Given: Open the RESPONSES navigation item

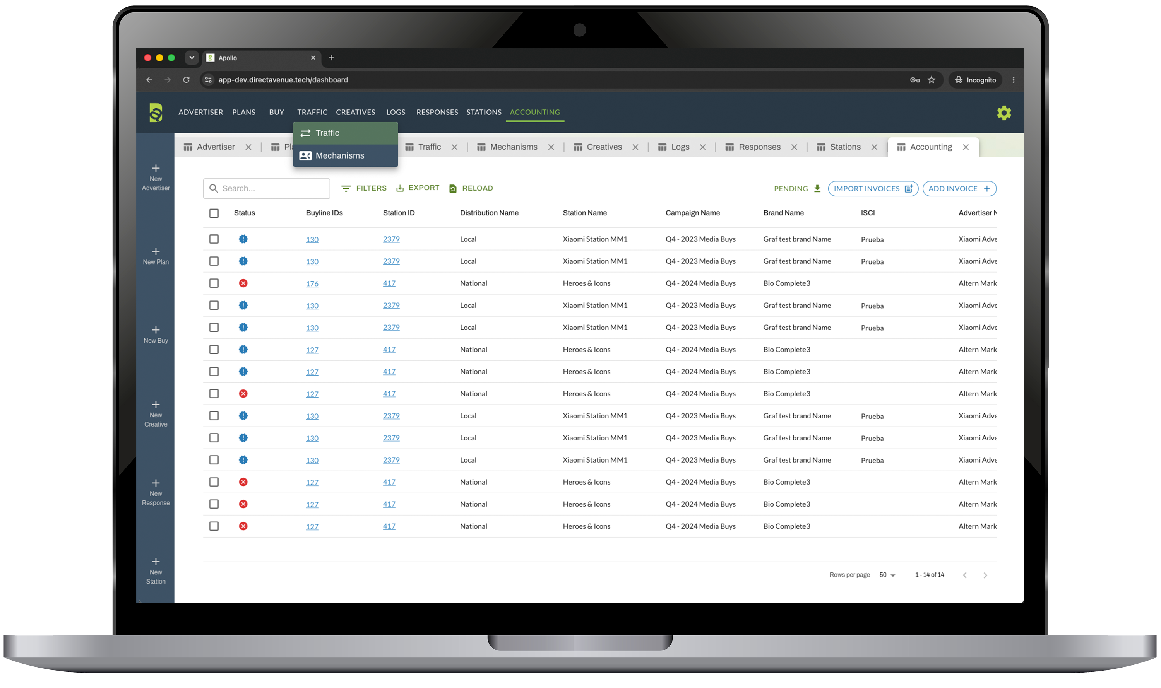Looking at the screenshot, I should point(437,112).
